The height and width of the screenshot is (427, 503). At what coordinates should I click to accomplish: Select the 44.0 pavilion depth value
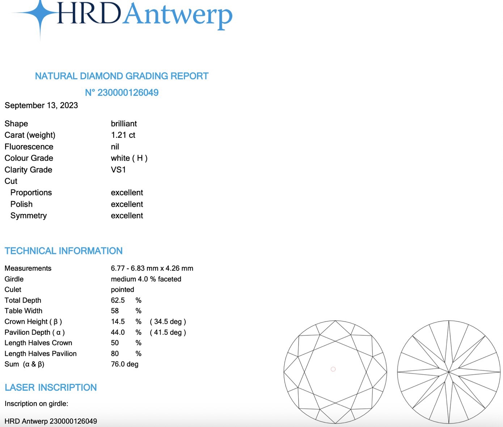[118, 332]
